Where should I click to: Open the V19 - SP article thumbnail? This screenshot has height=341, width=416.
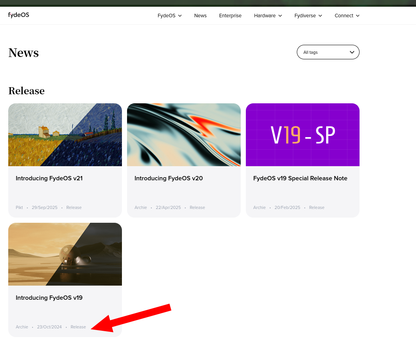(x=303, y=135)
